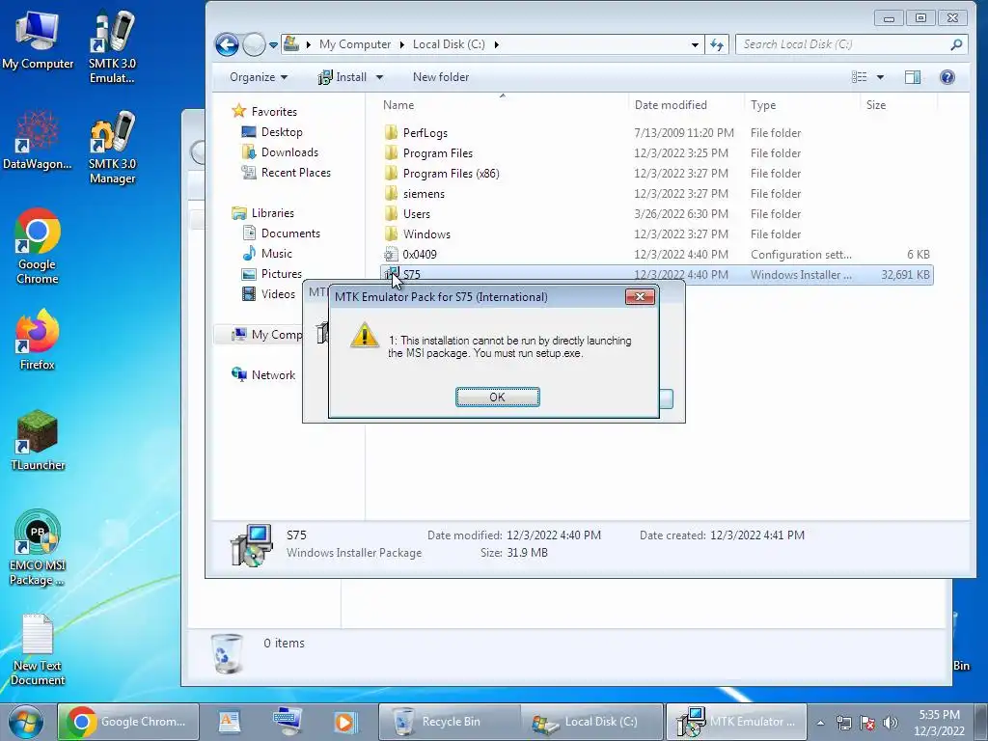Switch to Local Disk (C:) taskbar button
This screenshot has height=741, width=988.
coord(592,722)
